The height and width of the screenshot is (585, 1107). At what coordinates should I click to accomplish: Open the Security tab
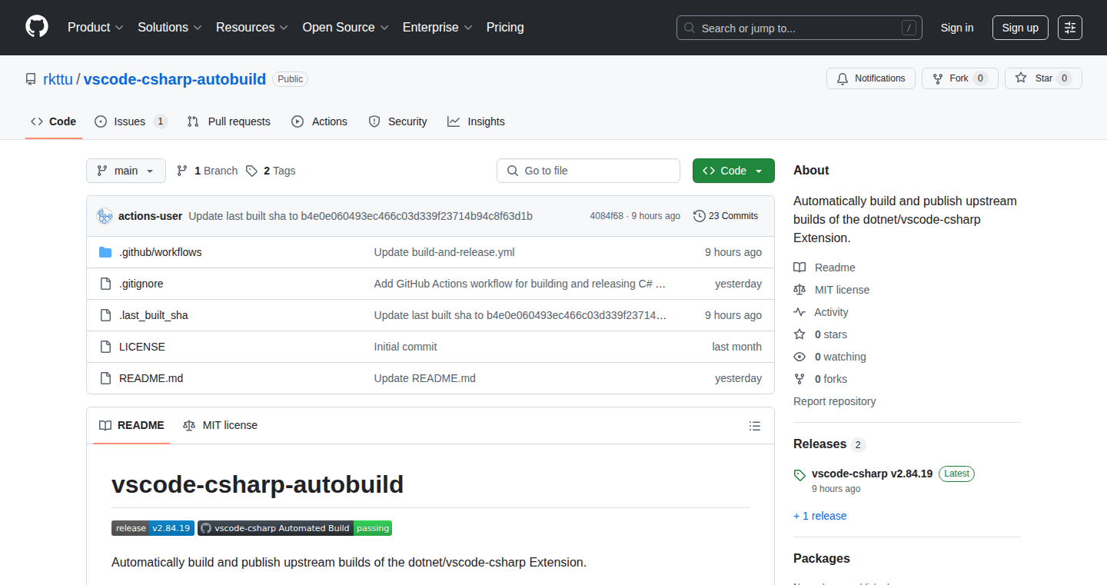coord(397,121)
